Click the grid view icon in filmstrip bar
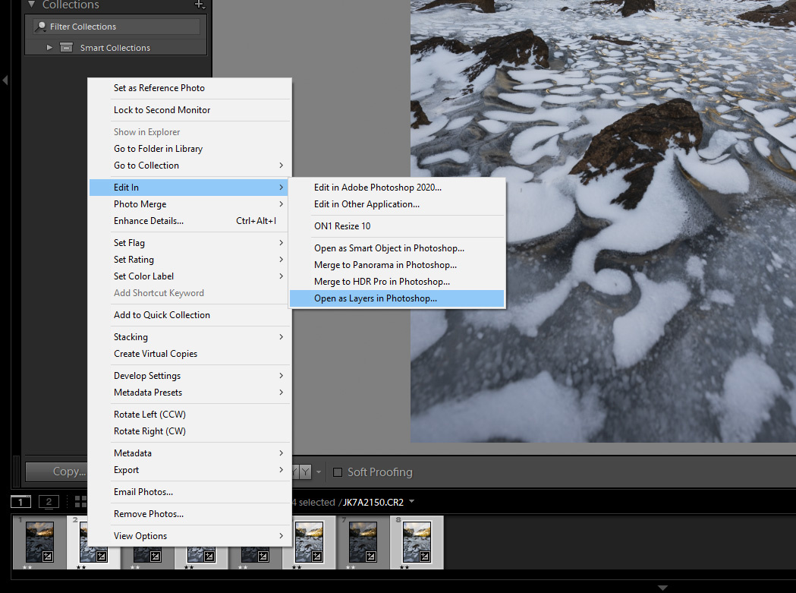This screenshot has height=593, width=796. (x=80, y=502)
